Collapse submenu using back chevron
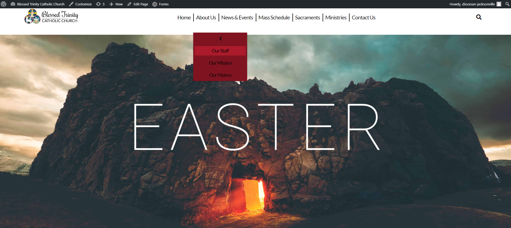This screenshot has height=228, width=511. pos(220,38)
